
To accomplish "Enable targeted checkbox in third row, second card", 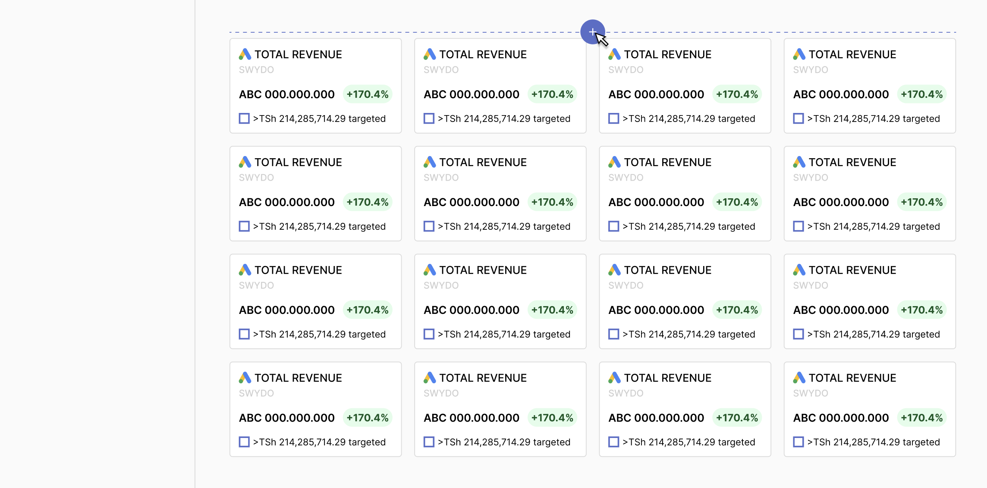I will pos(429,334).
